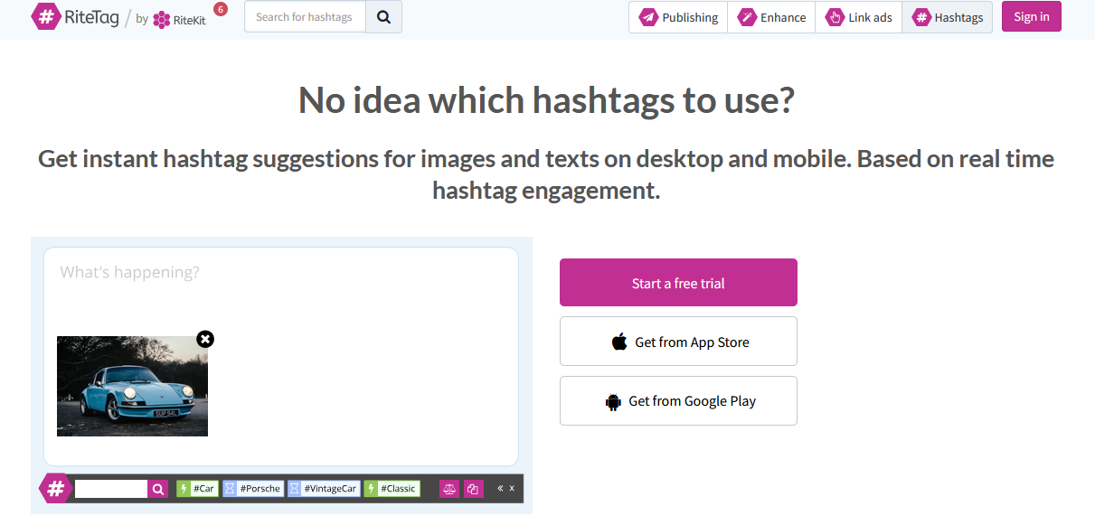Open the RiteKit link

[x=179, y=19]
